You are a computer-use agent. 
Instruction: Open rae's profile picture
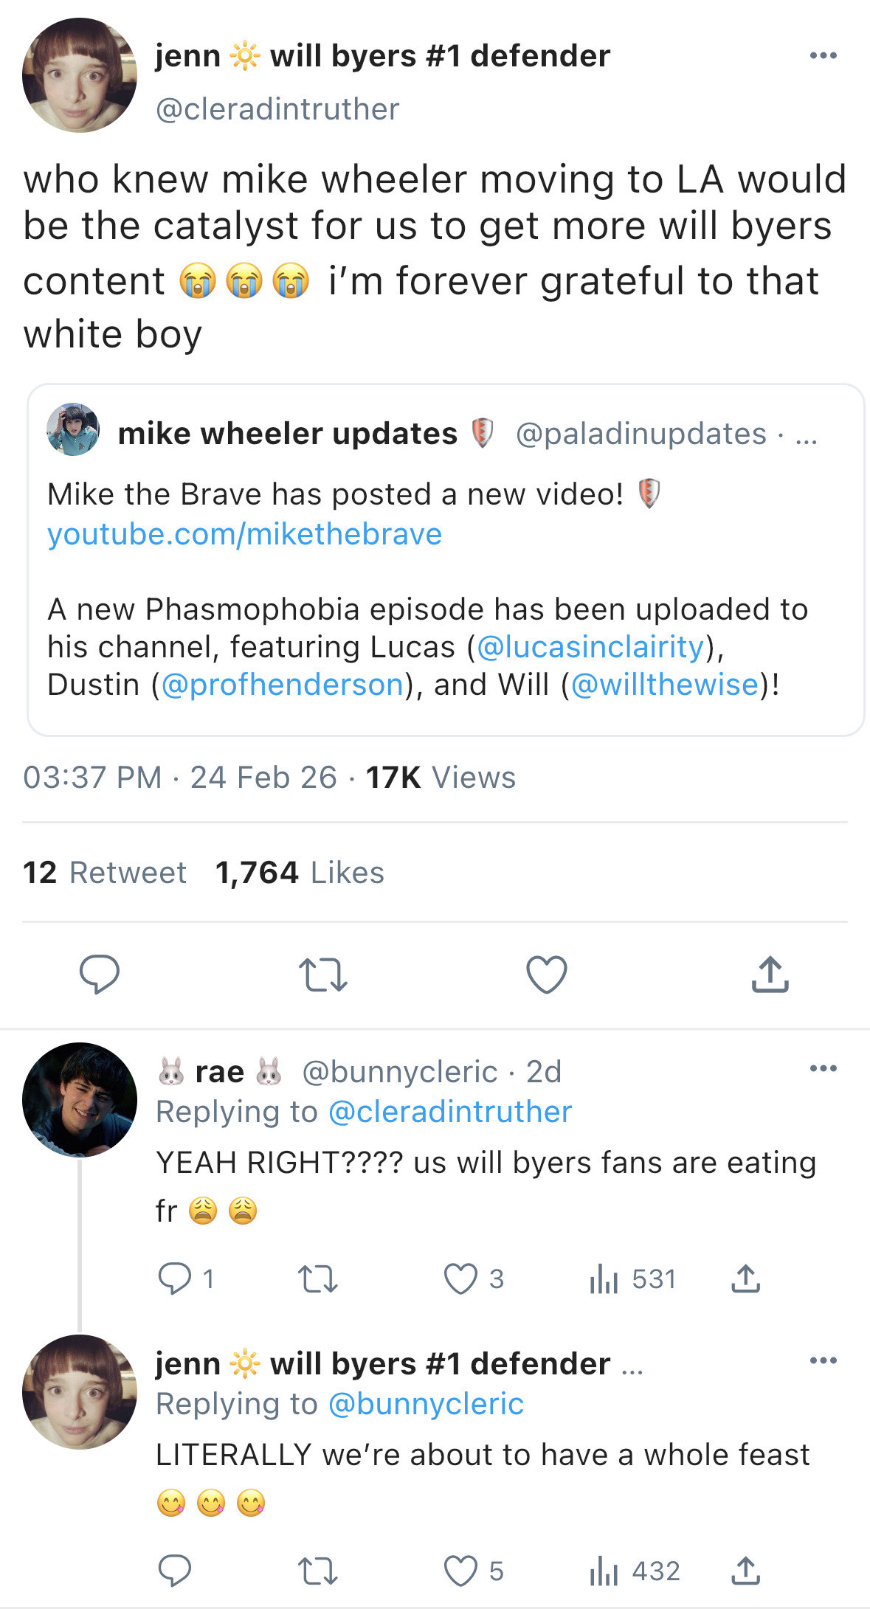(80, 1099)
